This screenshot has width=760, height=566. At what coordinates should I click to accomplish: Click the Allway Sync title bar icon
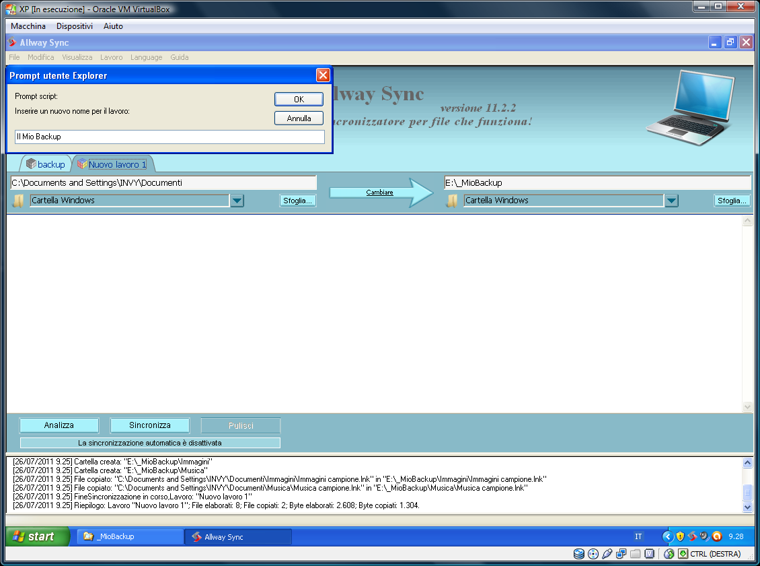click(12, 42)
